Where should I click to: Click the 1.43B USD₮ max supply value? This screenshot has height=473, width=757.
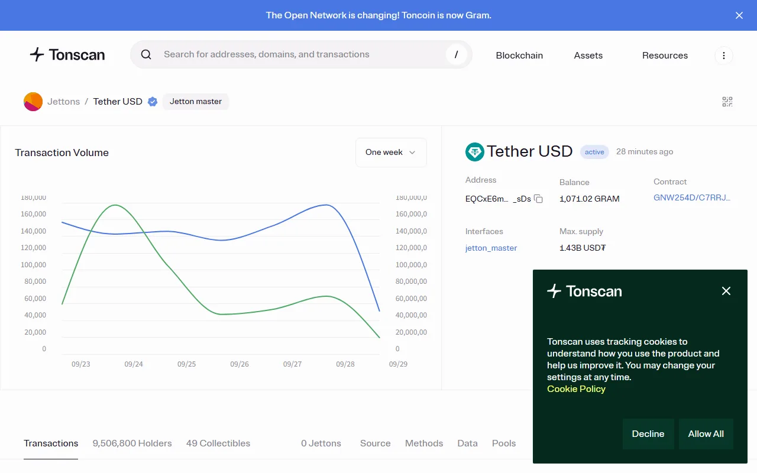pyautogui.click(x=583, y=248)
